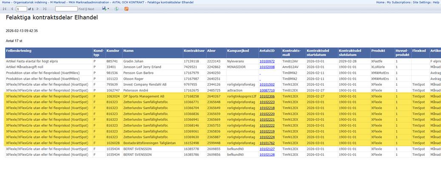Open AvtalsID link 10102128 in last row
Image resolution: width=441 pixels, height=181 pixels.
[x=267, y=155]
